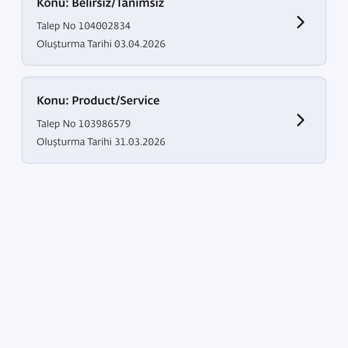Tap the word 'Belirsiz' in the heading
Screen dimensions: 348x348
[x=92, y=4]
